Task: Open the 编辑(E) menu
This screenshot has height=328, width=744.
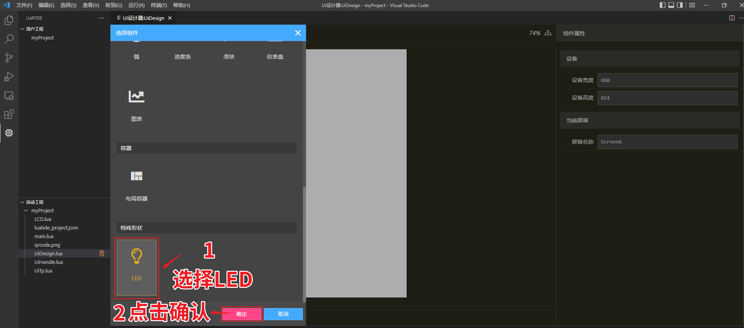Action: (46, 5)
